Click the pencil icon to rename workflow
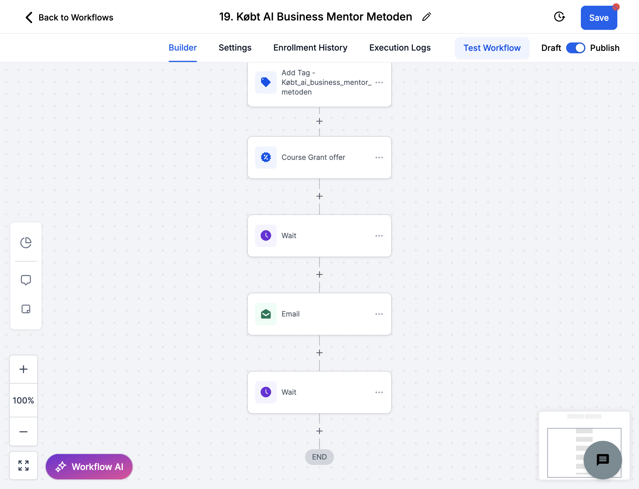 [x=426, y=17]
